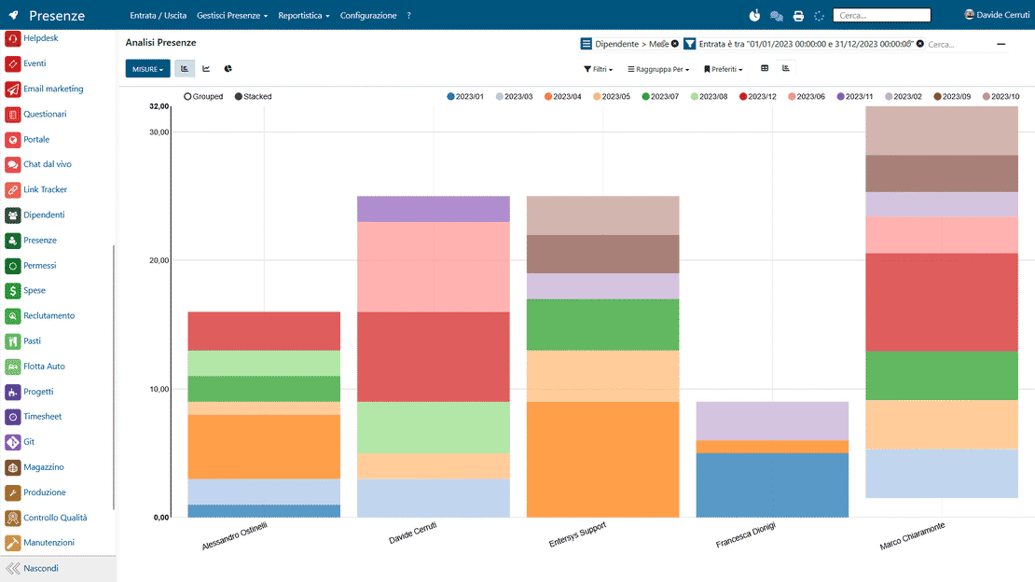Screen dimensions: 1035x582
Task: Toggle 2023/12 series in legend
Action: [757, 96]
